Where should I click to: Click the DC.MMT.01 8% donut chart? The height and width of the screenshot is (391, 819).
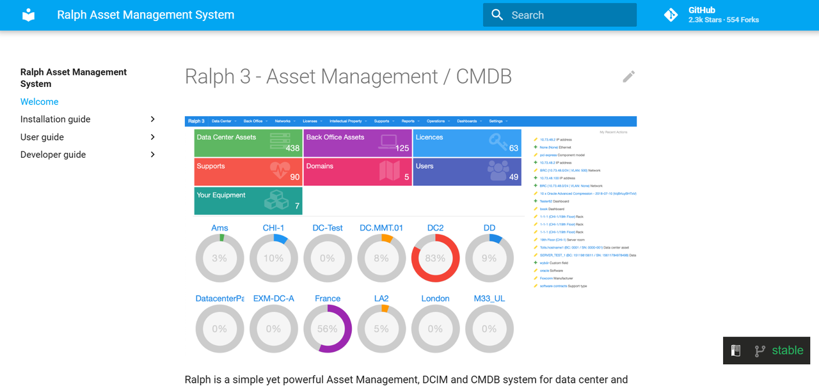(381, 258)
